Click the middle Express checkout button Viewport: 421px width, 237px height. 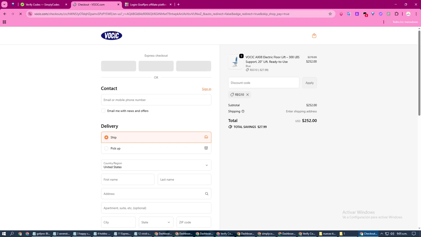[x=156, y=66]
